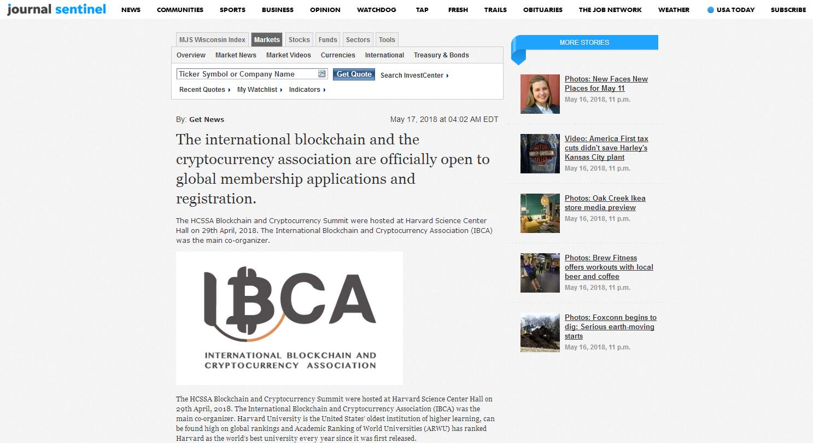The width and height of the screenshot is (813, 443).
Task: Expand the Indicators dropdown
Action: click(x=307, y=90)
